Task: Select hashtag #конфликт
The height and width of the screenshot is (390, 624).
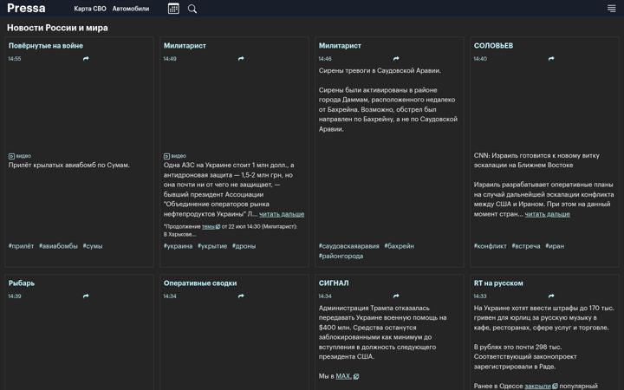Action: pos(491,246)
